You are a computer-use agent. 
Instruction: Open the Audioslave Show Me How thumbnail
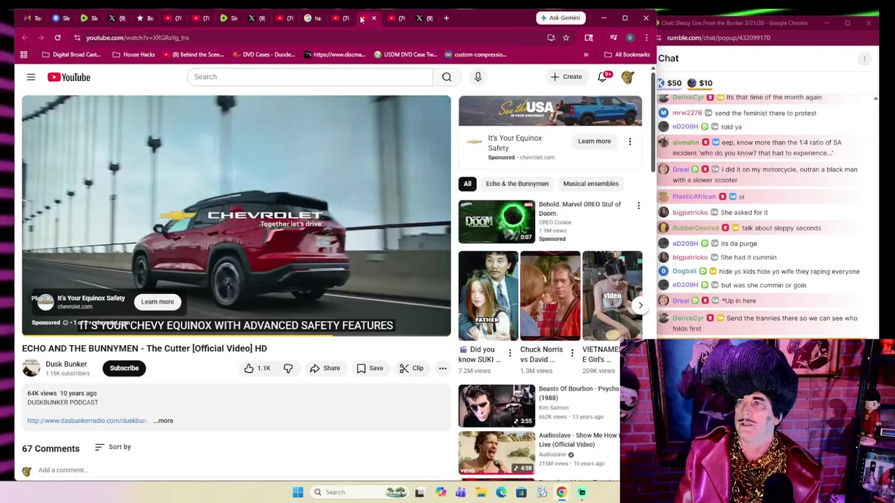(x=496, y=452)
